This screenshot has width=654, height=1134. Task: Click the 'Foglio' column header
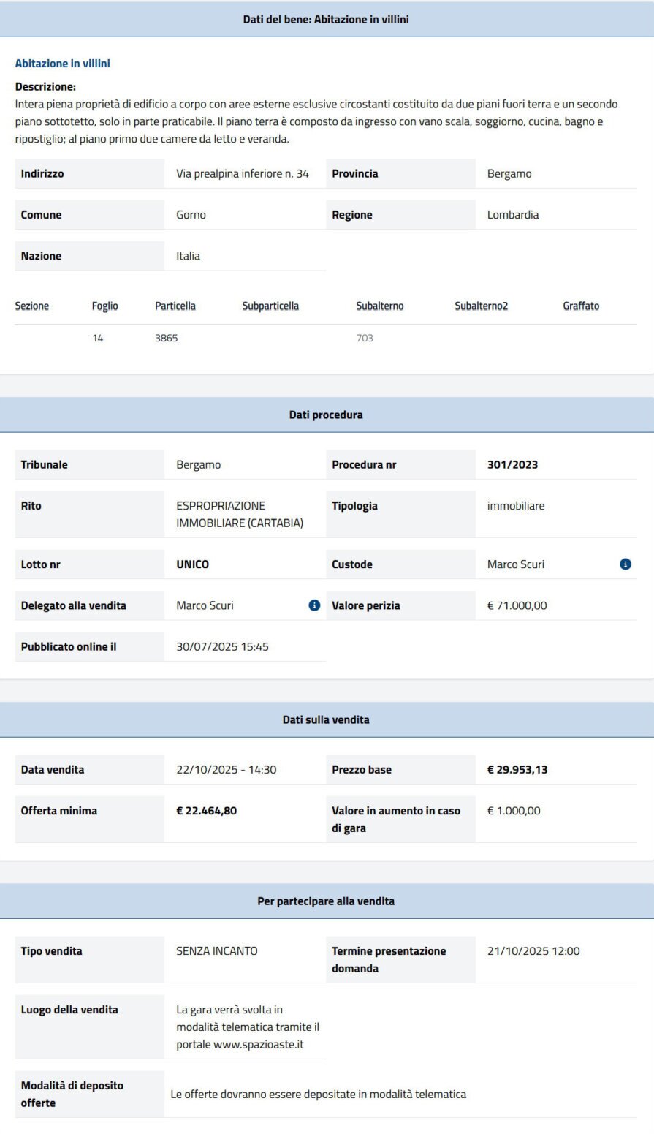tap(104, 306)
